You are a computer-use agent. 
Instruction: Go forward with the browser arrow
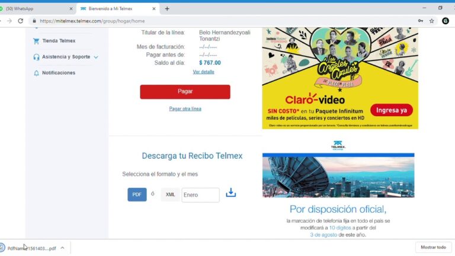point(9,21)
